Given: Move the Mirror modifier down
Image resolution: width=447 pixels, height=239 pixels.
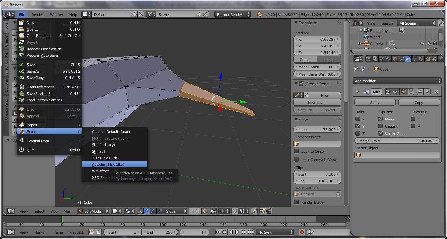Looking at the screenshot, I should coord(427,92).
